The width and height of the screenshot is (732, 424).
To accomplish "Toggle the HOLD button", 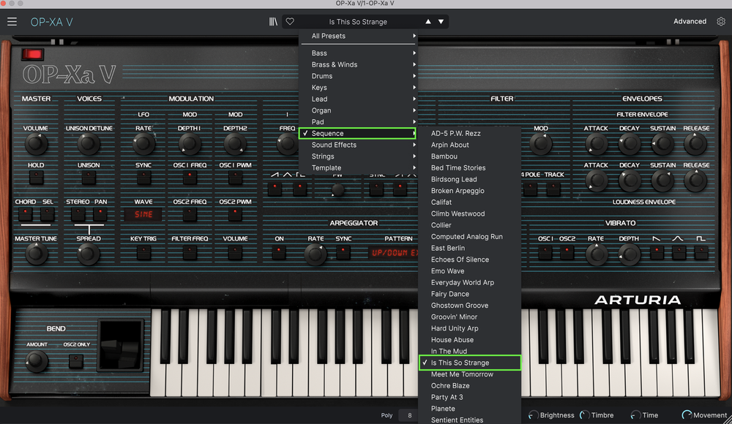I will [36, 177].
